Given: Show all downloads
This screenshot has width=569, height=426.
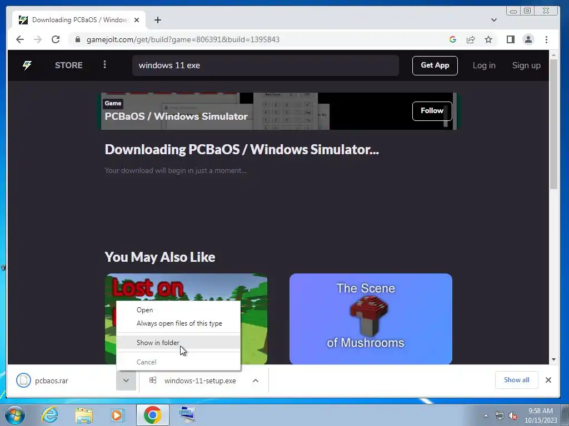Looking at the screenshot, I should coord(516,380).
